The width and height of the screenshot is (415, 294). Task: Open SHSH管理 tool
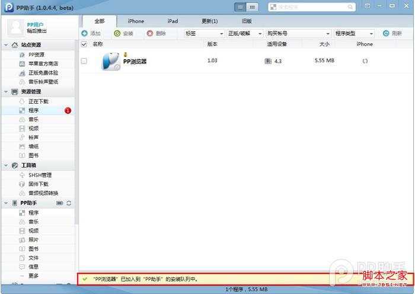click(38, 175)
